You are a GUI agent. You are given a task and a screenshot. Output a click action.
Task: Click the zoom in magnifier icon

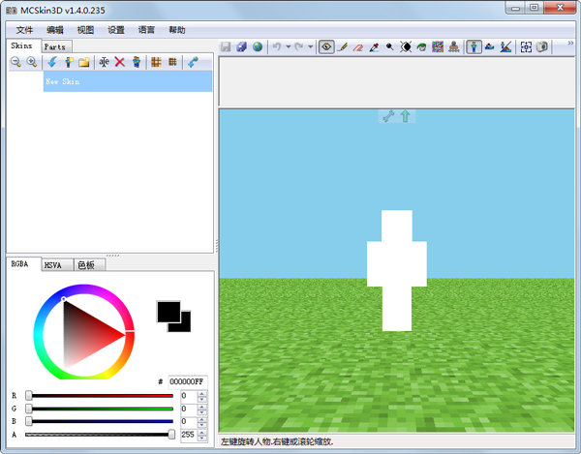click(x=31, y=62)
